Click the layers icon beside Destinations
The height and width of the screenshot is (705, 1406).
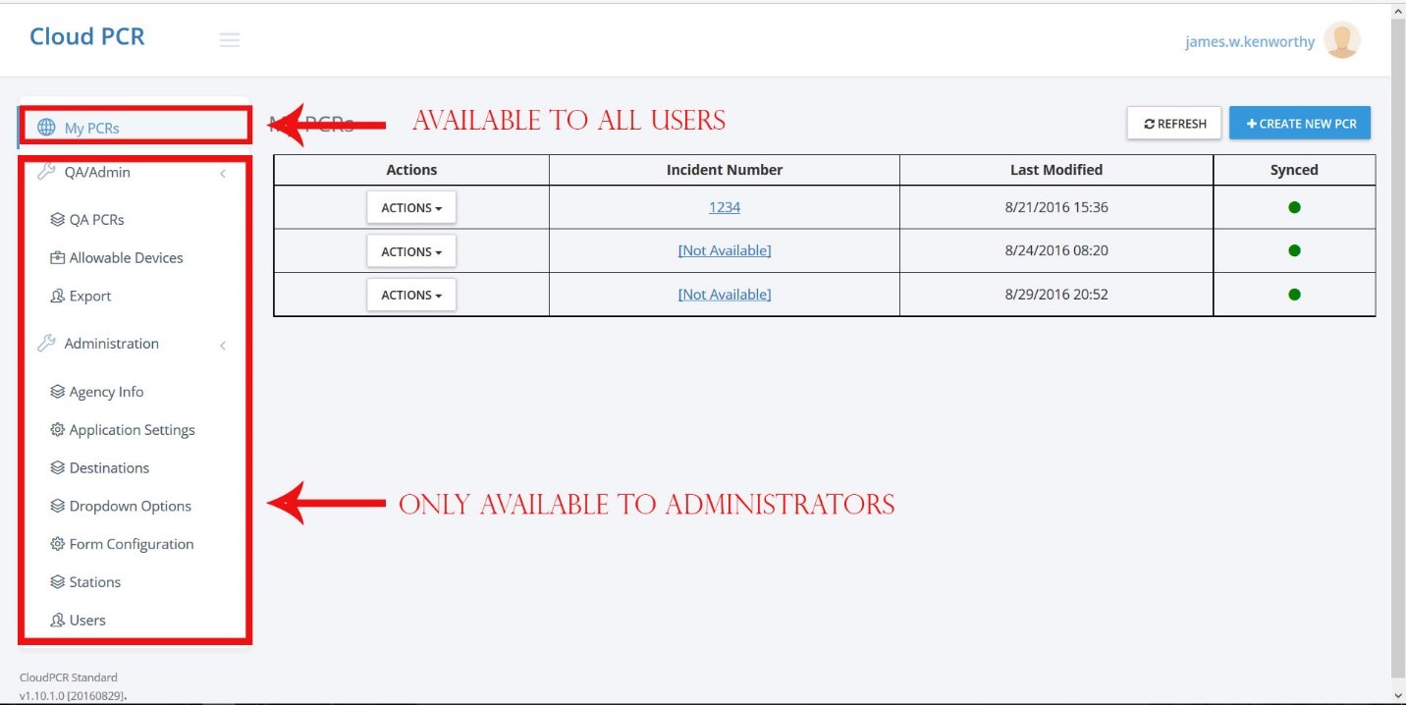(57, 468)
